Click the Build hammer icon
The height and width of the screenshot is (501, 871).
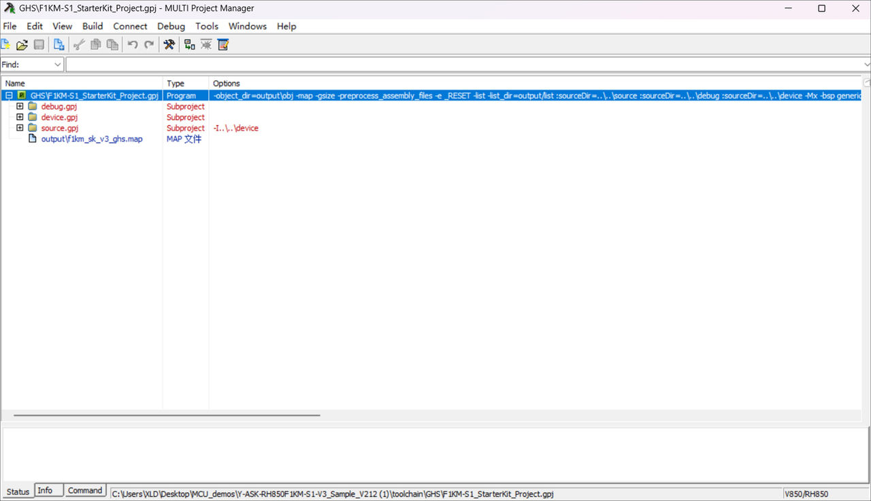tap(169, 45)
